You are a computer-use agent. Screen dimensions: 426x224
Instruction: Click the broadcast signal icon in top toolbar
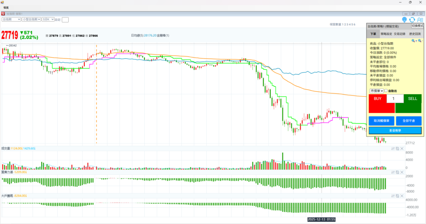coord(404,19)
